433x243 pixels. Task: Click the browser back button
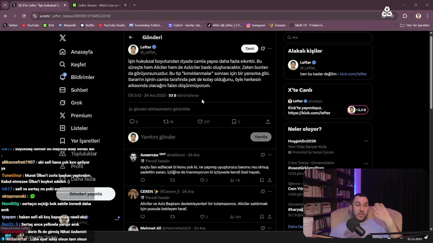(x=6, y=16)
